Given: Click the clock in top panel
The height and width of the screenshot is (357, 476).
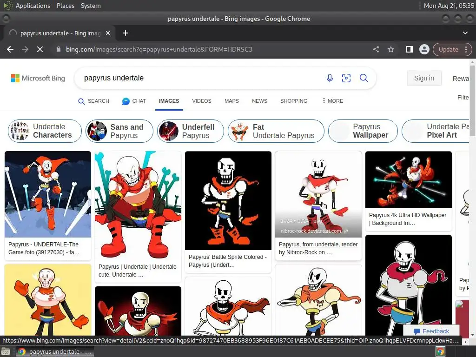Looking at the screenshot, I should click(449, 6).
